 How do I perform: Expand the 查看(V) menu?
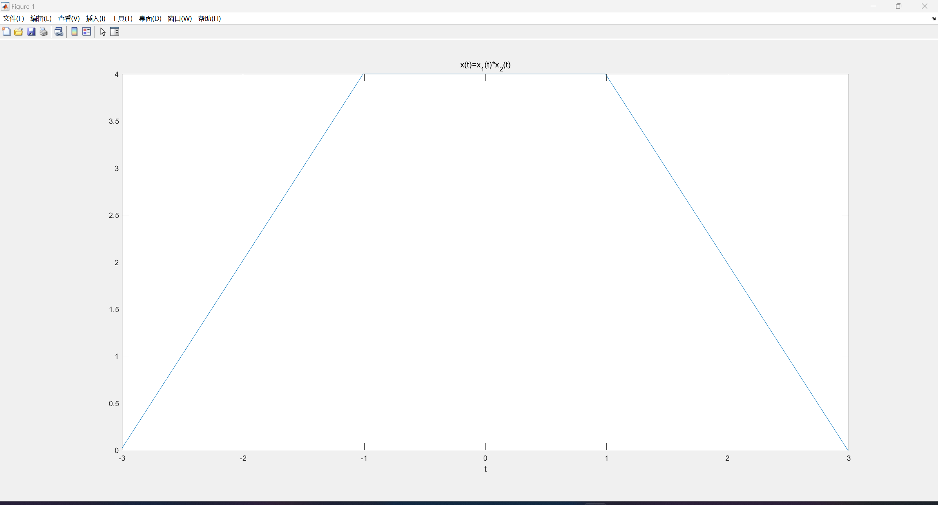69,19
